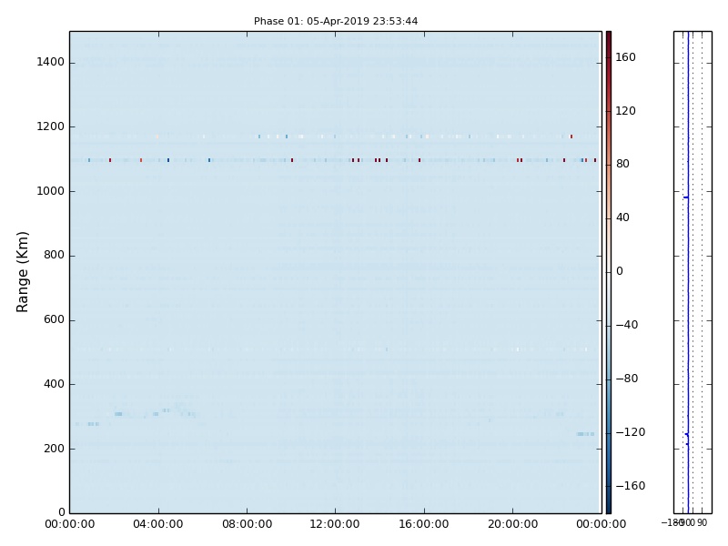Click the 20:00:00 time axis label
This screenshot has height=546, width=728.
pyautogui.click(x=512, y=525)
